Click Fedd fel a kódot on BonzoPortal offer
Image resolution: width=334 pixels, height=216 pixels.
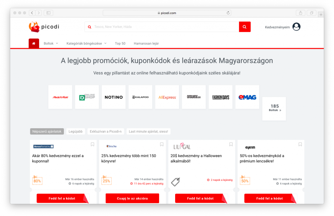click(63, 198)
